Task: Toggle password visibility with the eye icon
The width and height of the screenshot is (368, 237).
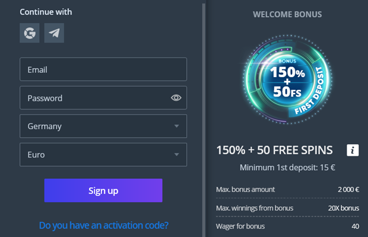Action: point(176,98)
